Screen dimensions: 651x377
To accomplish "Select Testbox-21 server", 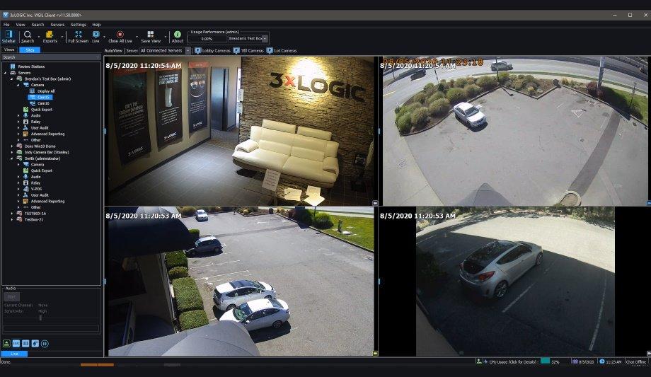I will (x=34, y=220).
